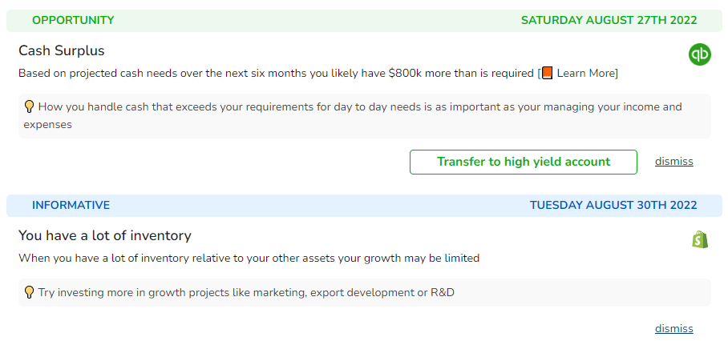Click the $800k amount in the description
This screenshot has width=728, height=341.
[x=405, y=73]
